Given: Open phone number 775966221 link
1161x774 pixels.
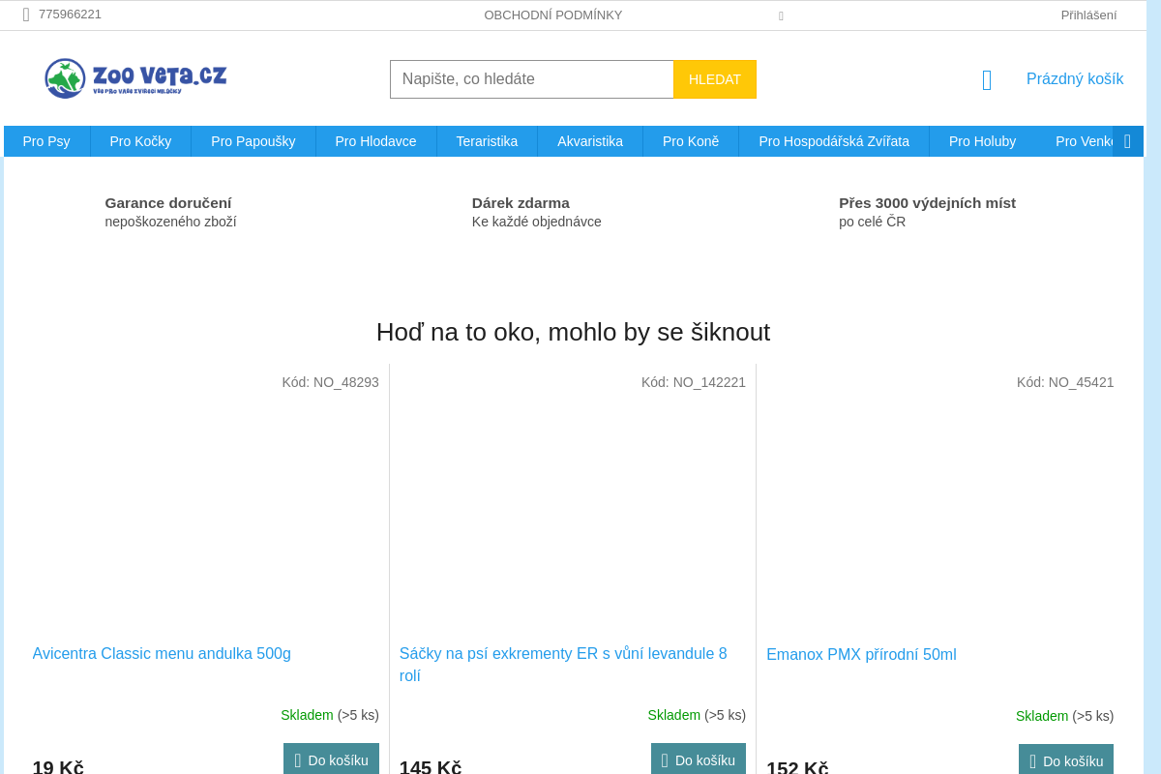Looking at the screenshot, I should pyautogui.click(x=70, y=15).
